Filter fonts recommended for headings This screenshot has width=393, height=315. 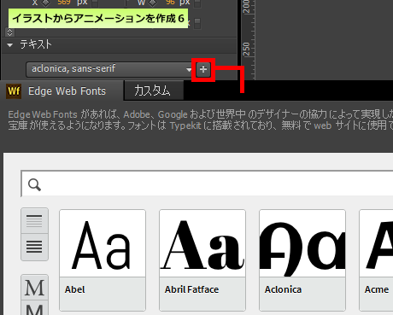34,221
